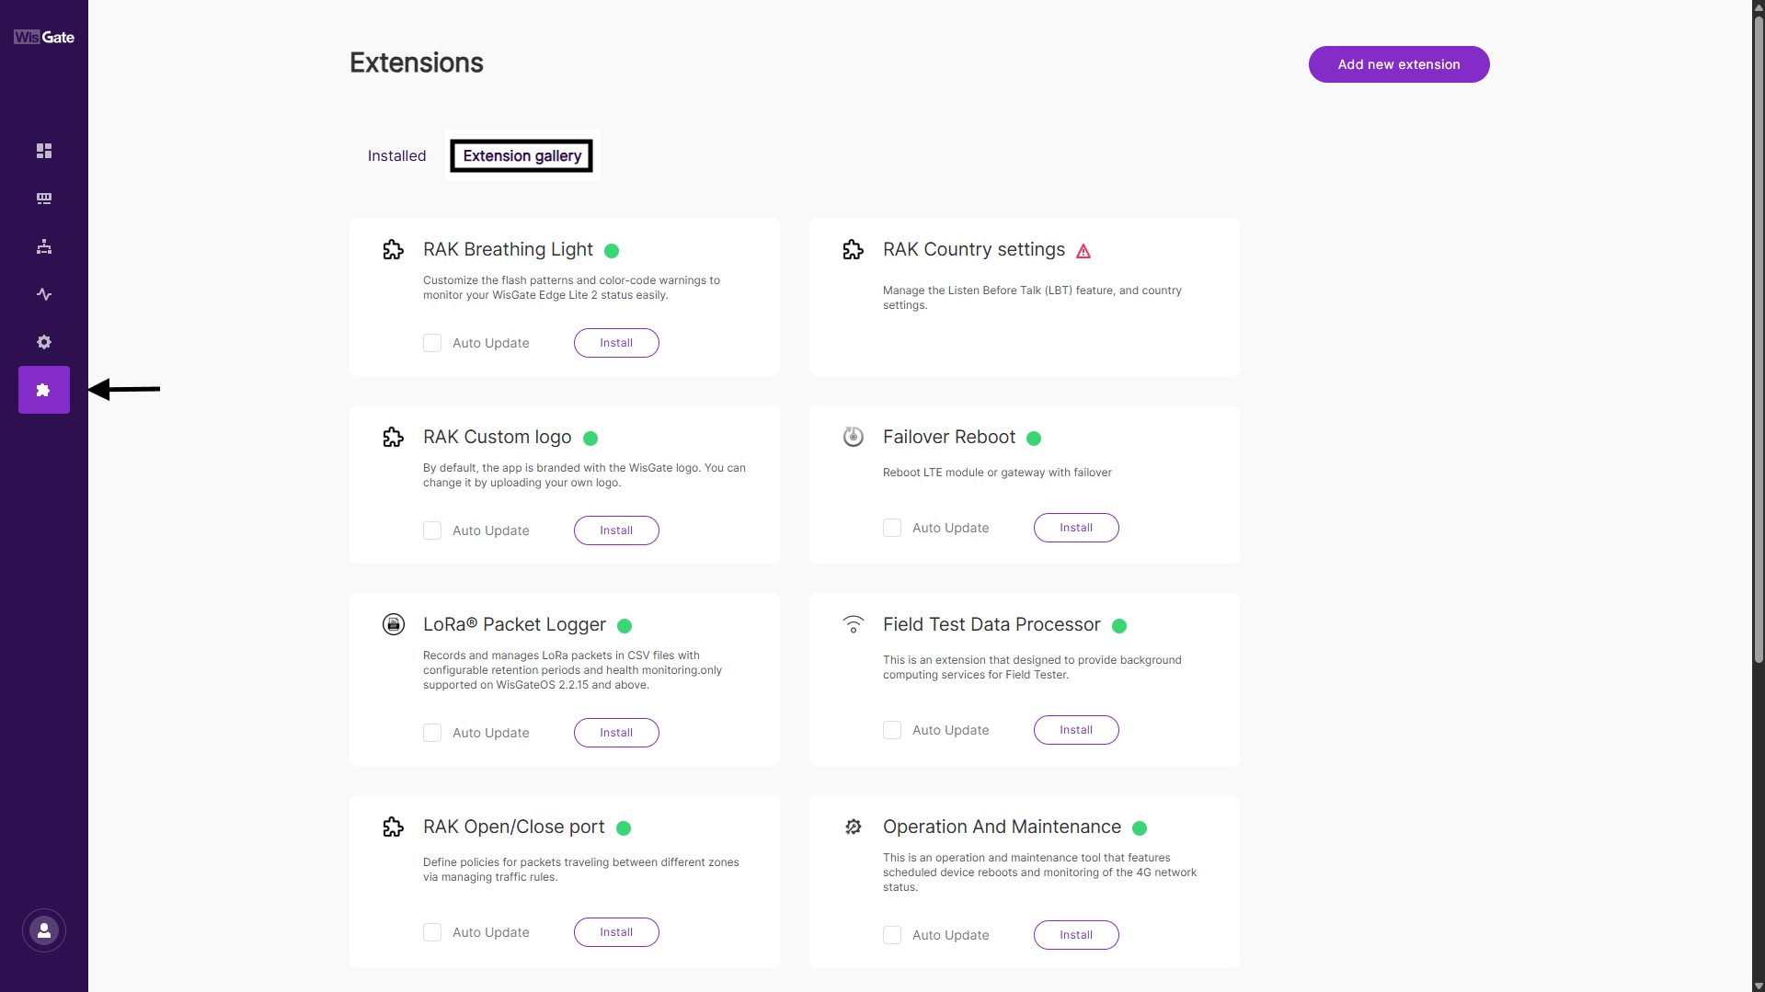Image resolution: width=1765 pixels, height=992 pixels.
Task: Select the Extension gallery tab
Action: tap(521, 155)
